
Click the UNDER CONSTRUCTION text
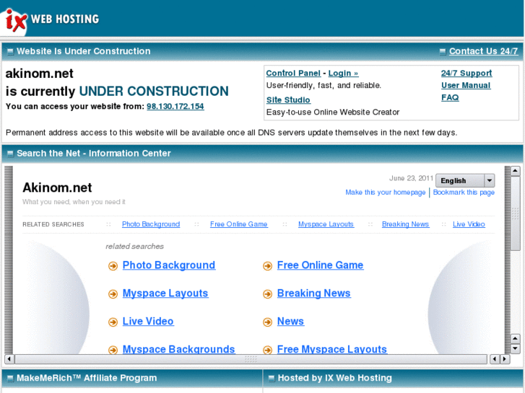154,92
